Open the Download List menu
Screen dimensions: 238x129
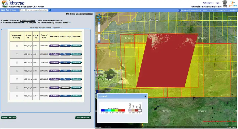(x=196, y=10)
